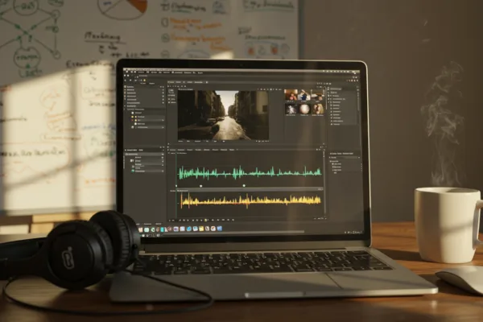Select the right white marker below green waveform
Image resolution: width=483 pixels, height=322 pixels.
(x=244, y=185)
